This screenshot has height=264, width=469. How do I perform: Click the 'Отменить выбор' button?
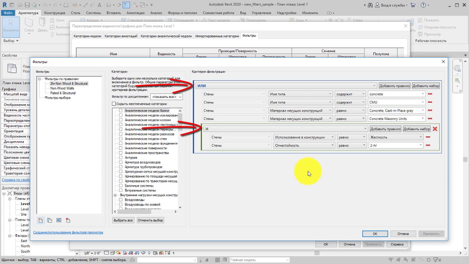pos(150,220)
